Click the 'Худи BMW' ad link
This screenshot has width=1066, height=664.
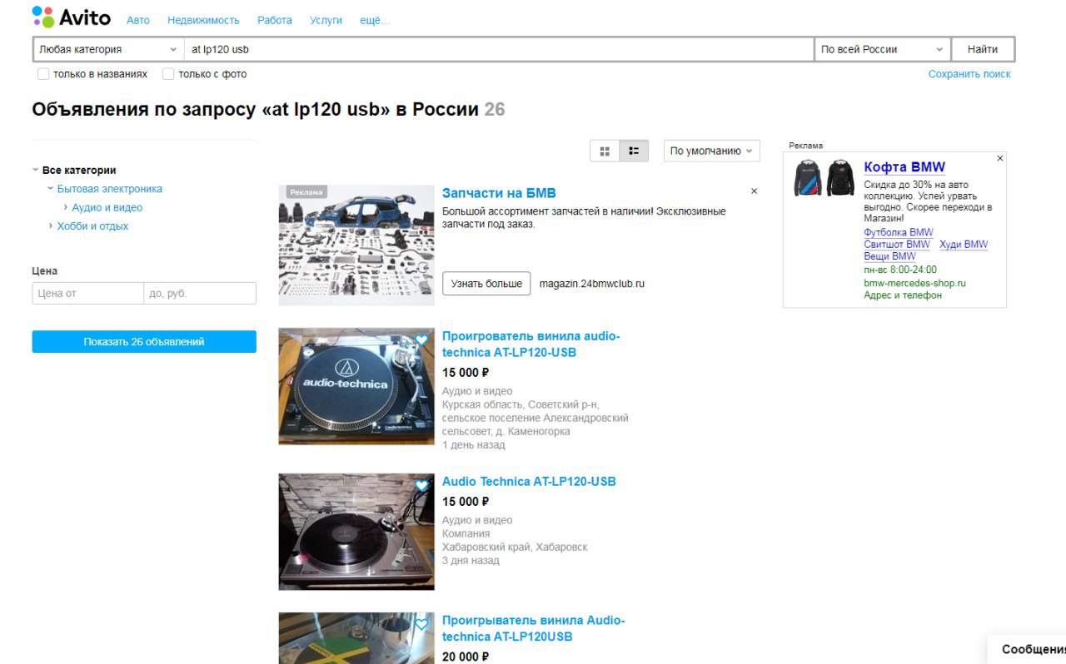tap(964, 245)
